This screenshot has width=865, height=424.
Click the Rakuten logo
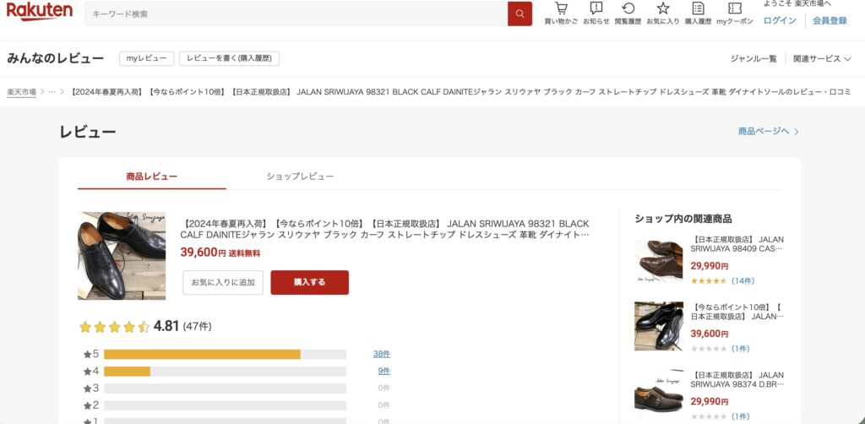pyautogui.click(x=39, y=12)
